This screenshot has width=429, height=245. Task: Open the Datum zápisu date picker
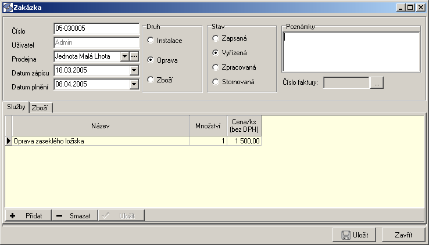pos(134,70)
